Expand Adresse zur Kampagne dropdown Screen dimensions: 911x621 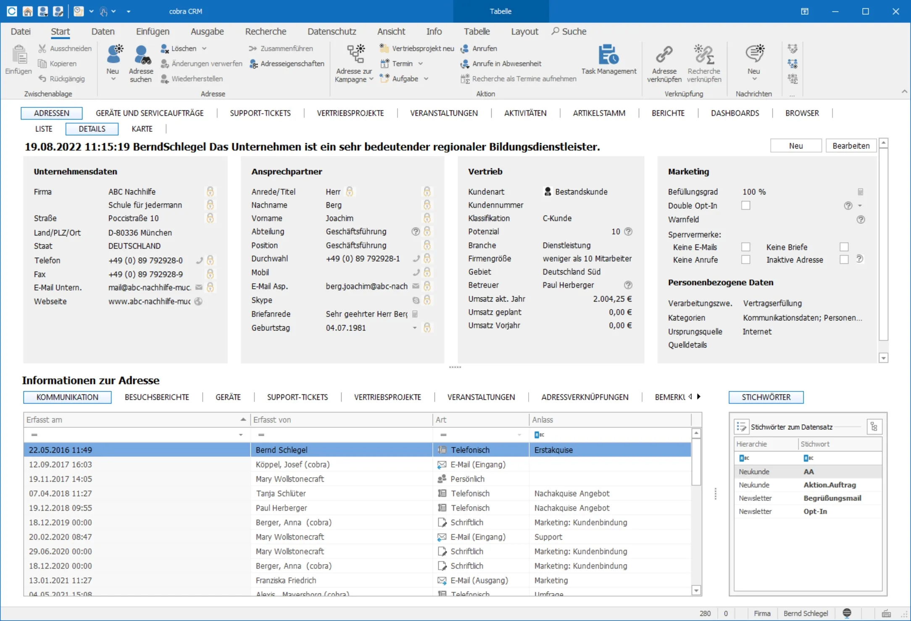371,79
